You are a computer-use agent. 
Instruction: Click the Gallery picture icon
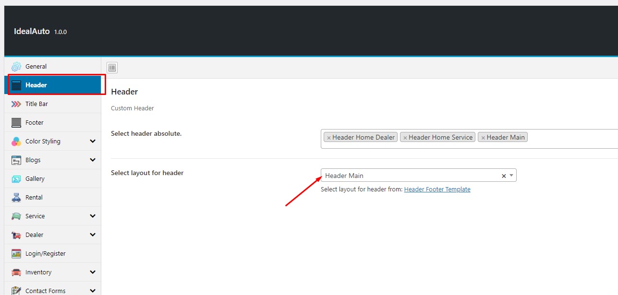16,179
